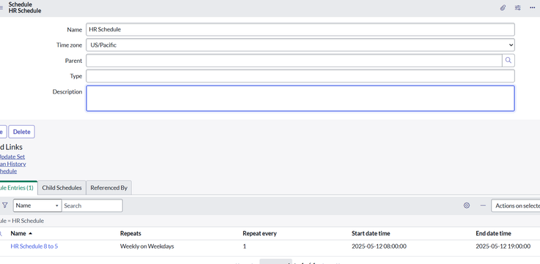Sort by End date time column header
The image size is (540, 264).
[493, 233]
